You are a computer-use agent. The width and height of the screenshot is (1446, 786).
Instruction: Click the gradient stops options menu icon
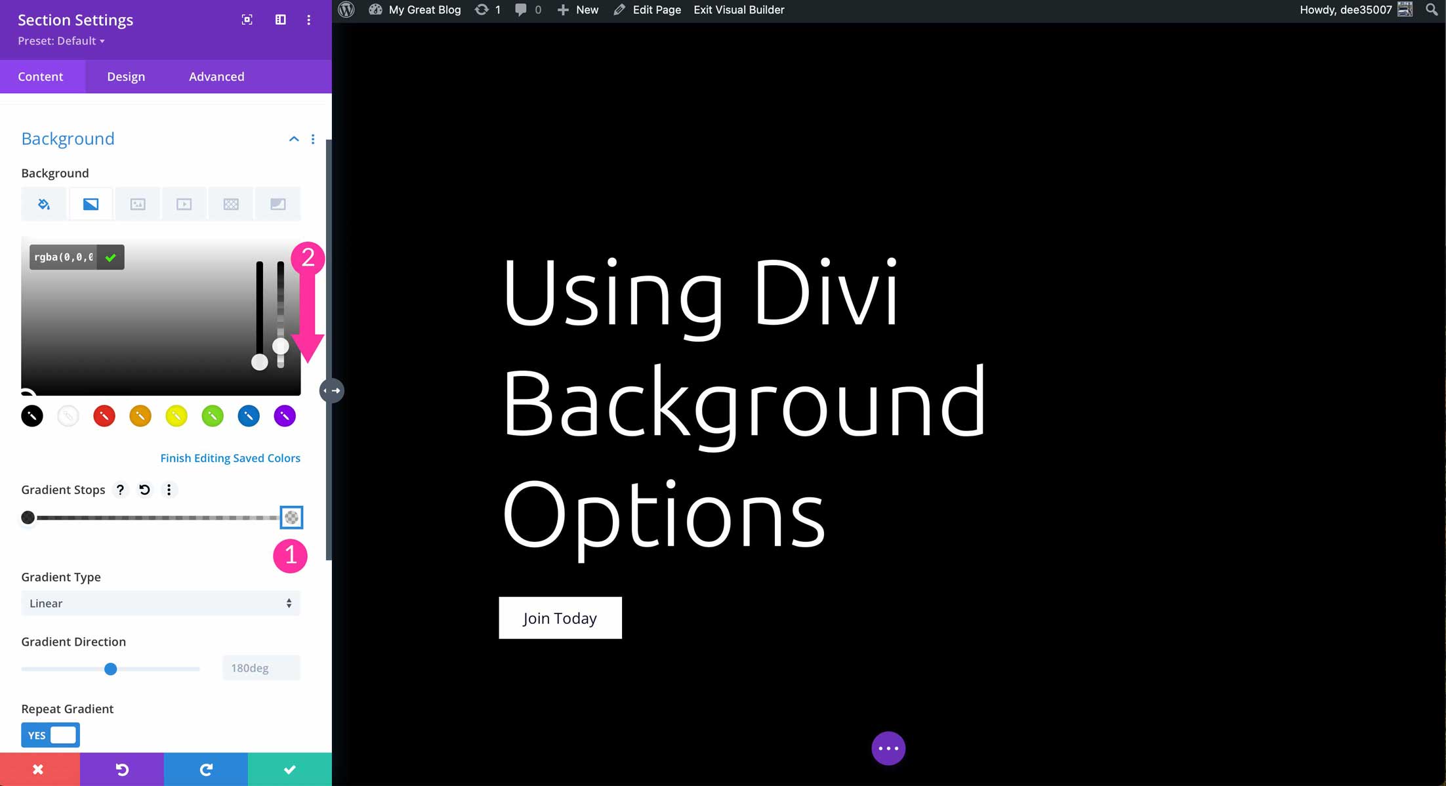[169, 490]
